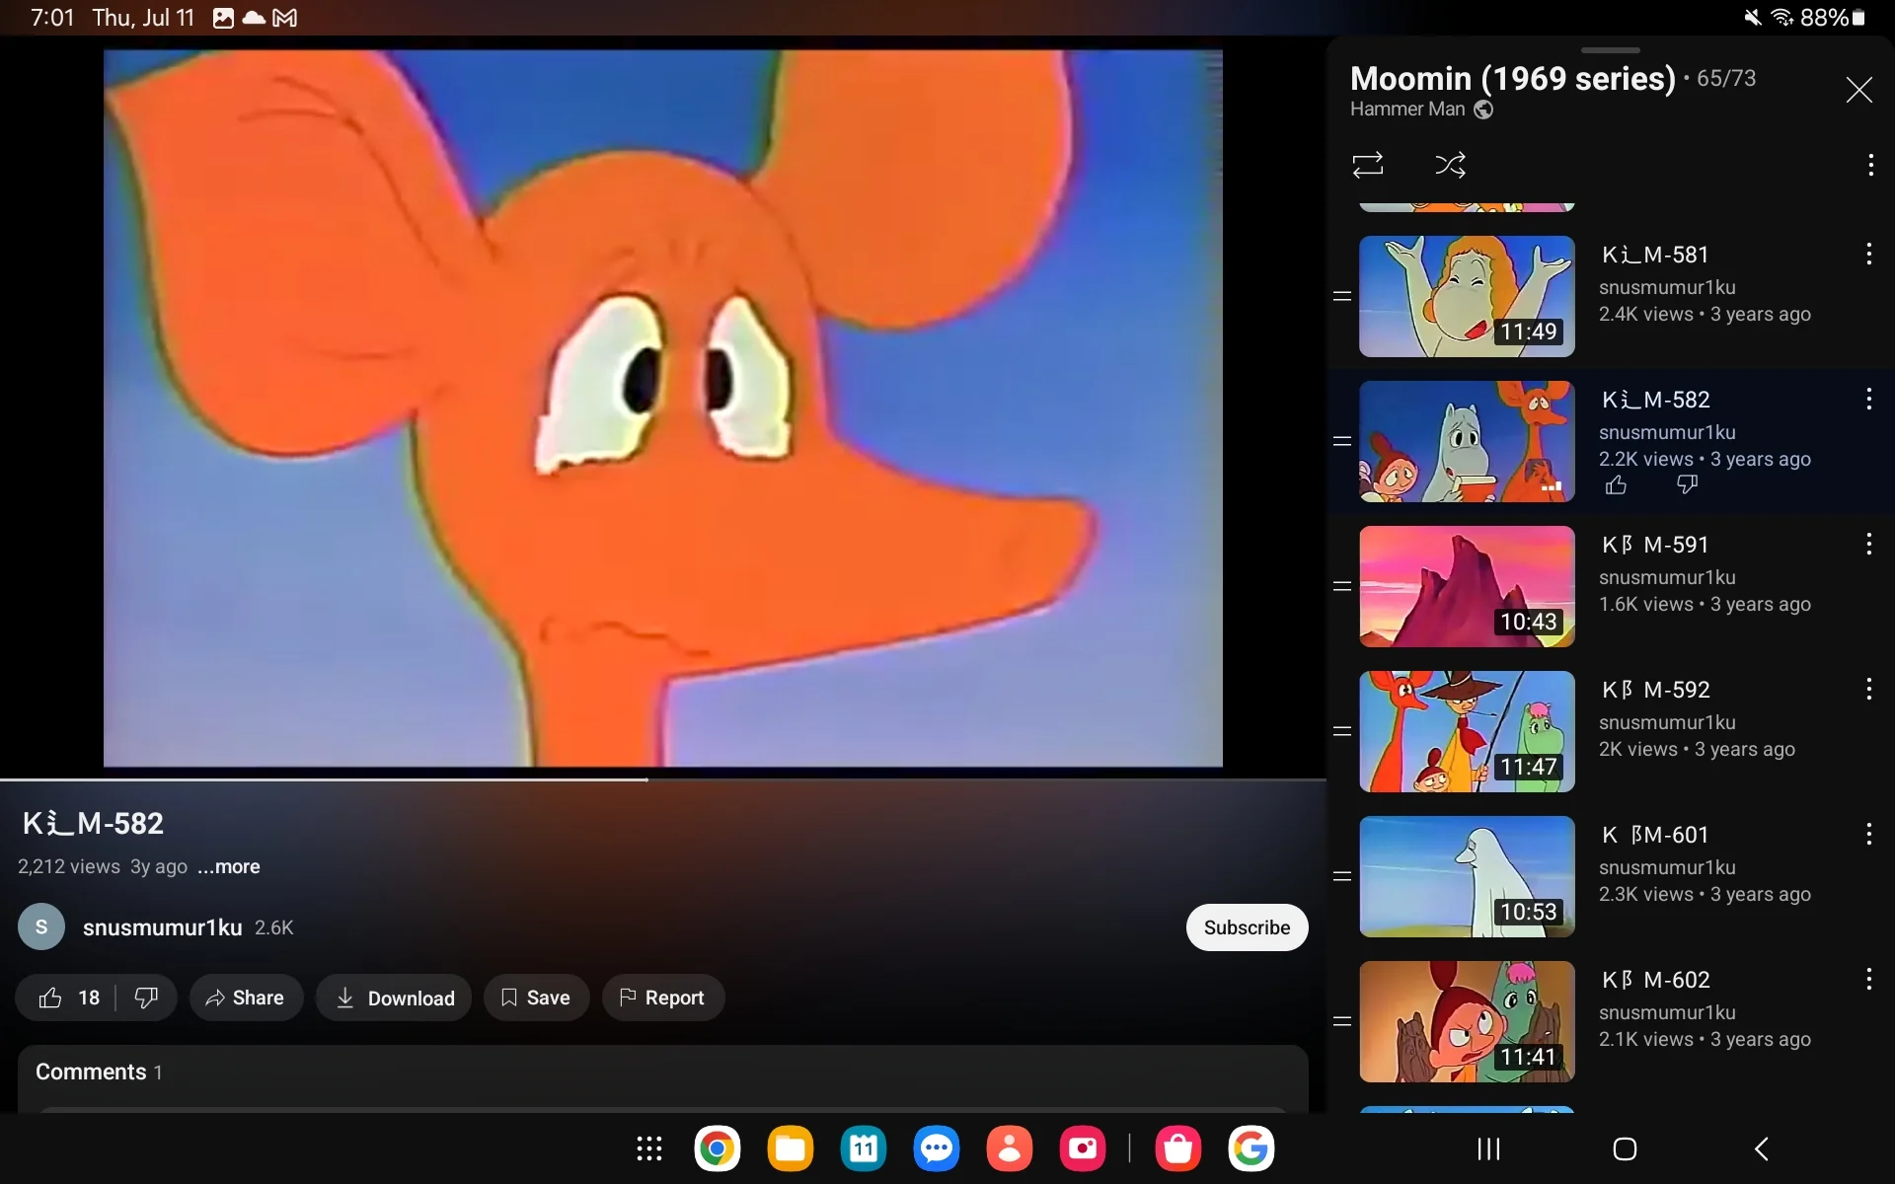This screenshot has width=1895, height=1184.
Task: Open Camera app in taskbar
Action: (x=1083, y=1148)
